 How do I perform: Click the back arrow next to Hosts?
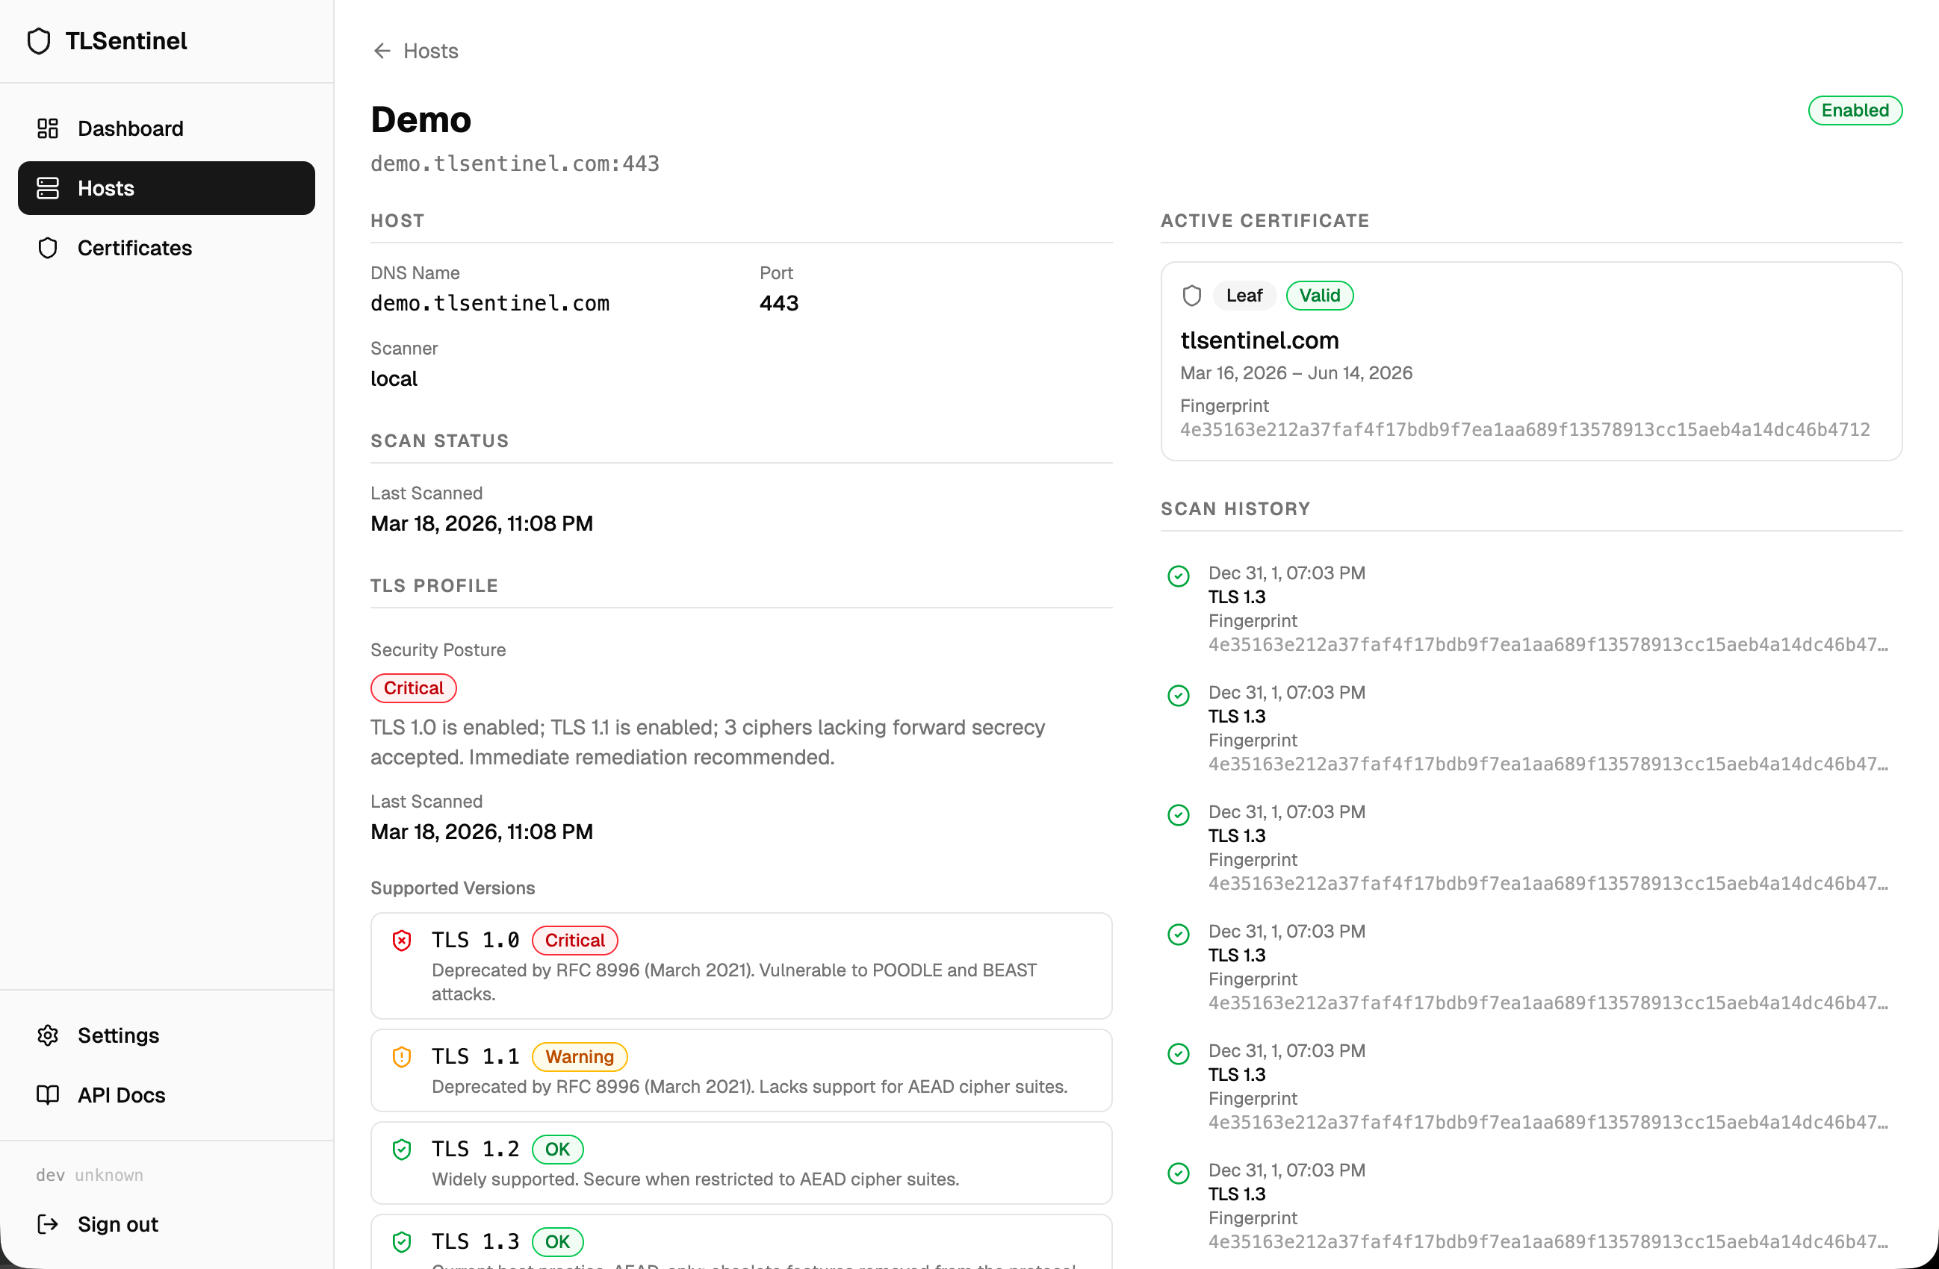click(382, 52)
